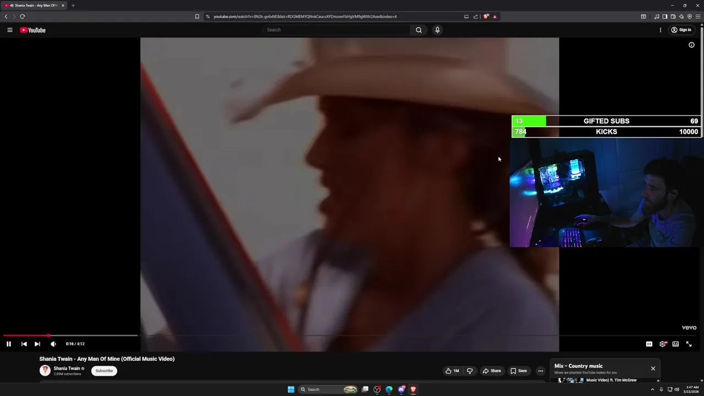Click the YouTube search magnifier button

coord(419,30)
